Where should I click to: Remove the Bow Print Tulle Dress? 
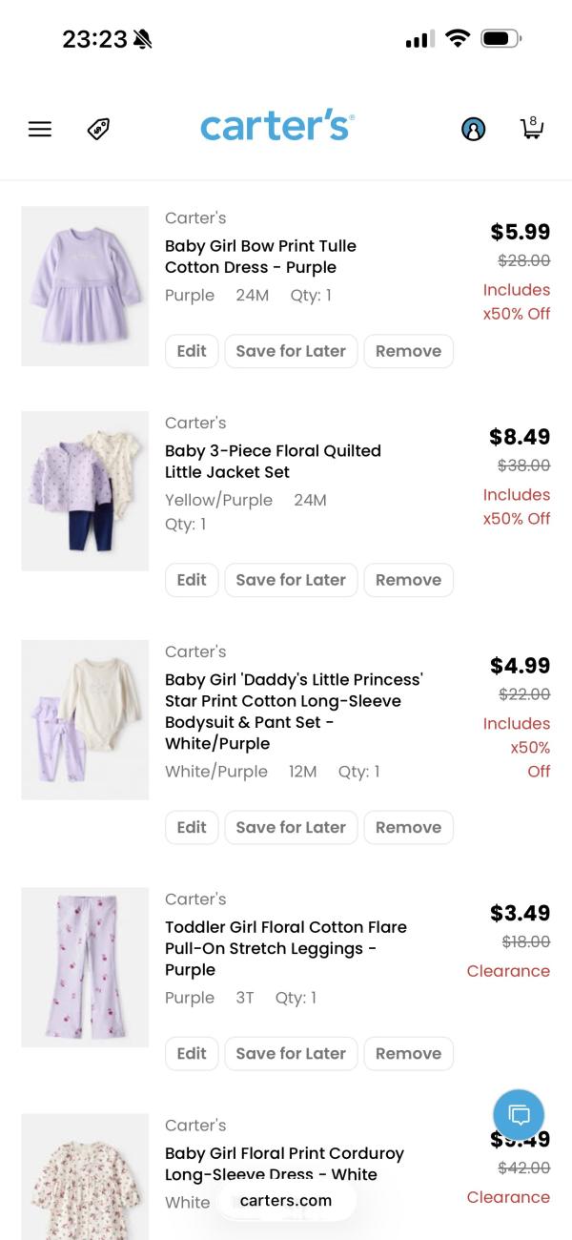(x=408, y=351)
